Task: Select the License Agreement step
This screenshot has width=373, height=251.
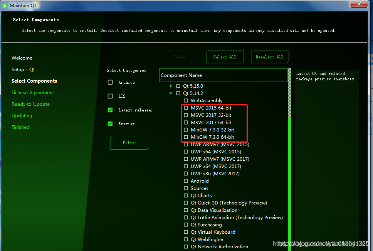Action: [33, 93]
